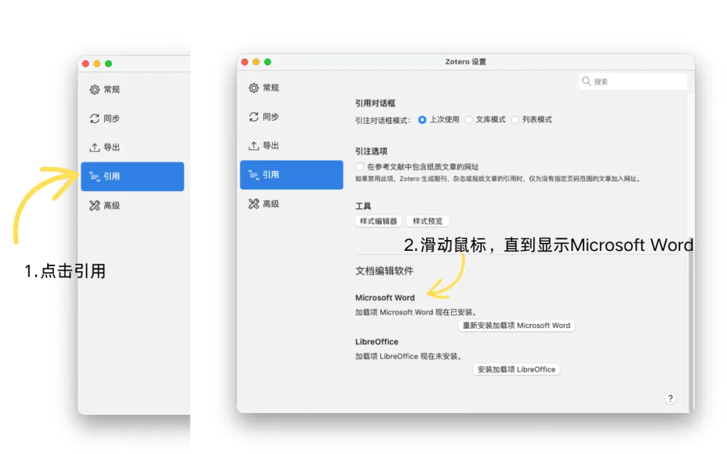Click the 文档编辑软件 section heading
Screen dimensions: 727x454
pyautogui.click(x=384, y=271)
